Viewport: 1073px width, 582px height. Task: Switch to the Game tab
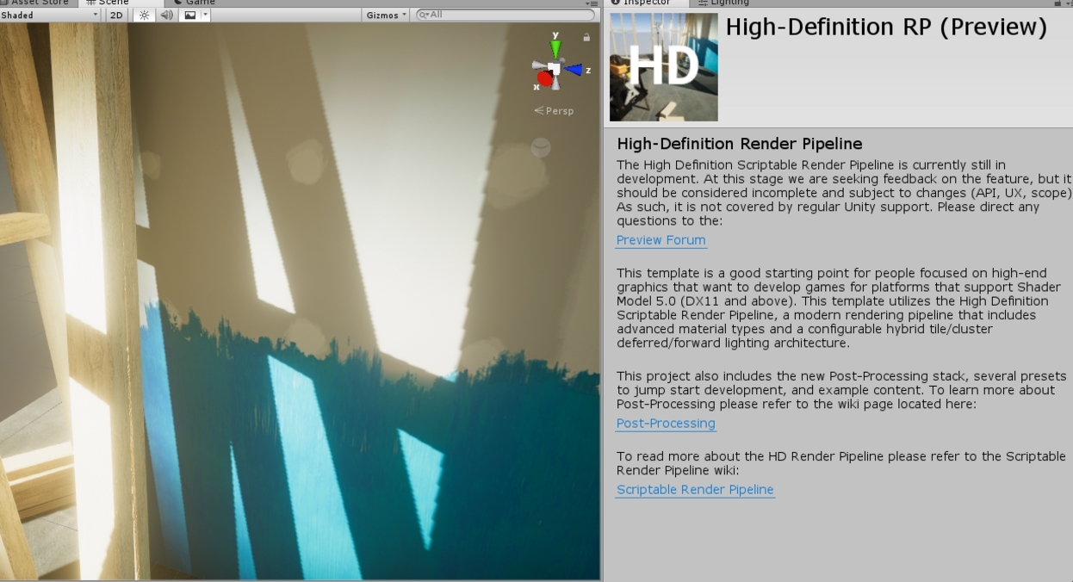coord(195,3)
